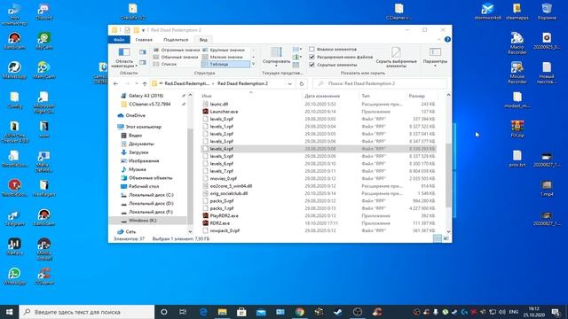Uncheck Расширения имен файлов checkbox
The image size is (568, 319).
(x=312, y=57)
